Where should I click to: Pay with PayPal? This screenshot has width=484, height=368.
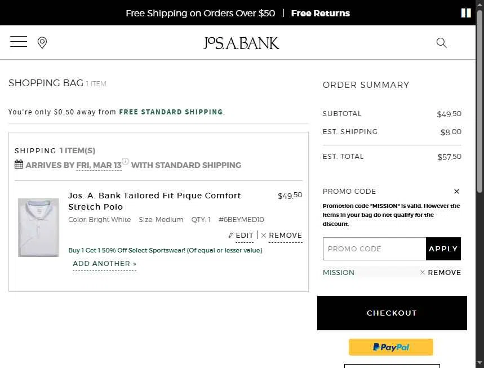coord(391,347)
